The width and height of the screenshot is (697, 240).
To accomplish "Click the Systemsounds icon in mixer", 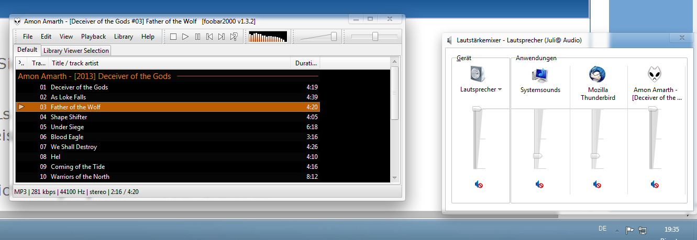I will 540,75.
